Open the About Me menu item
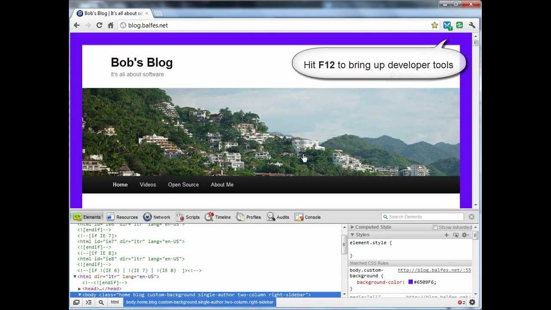 [222, 185]
